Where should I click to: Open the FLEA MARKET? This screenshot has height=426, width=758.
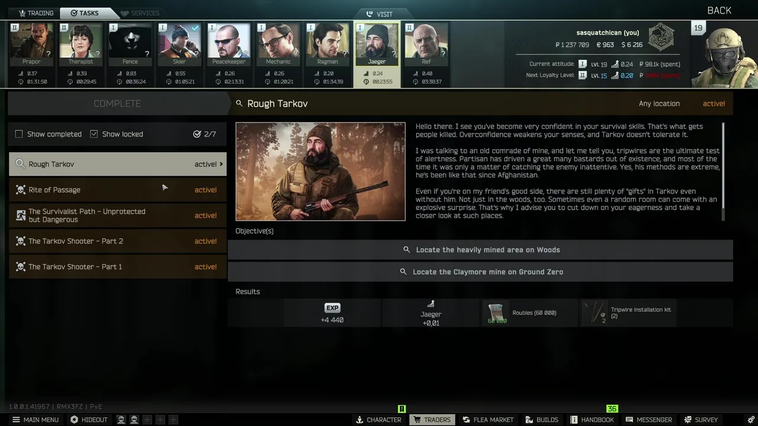(x=488, y=419)
